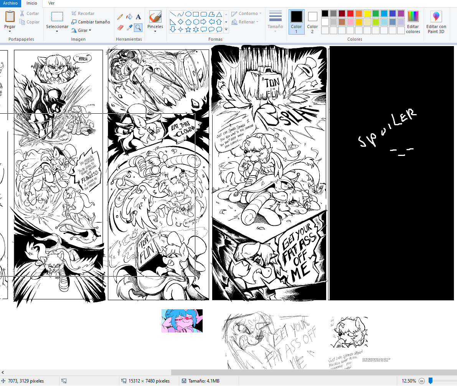Select the Text tool
Image resolution: width=457 pixels, height=386 pixels.
tap(139, 17)
